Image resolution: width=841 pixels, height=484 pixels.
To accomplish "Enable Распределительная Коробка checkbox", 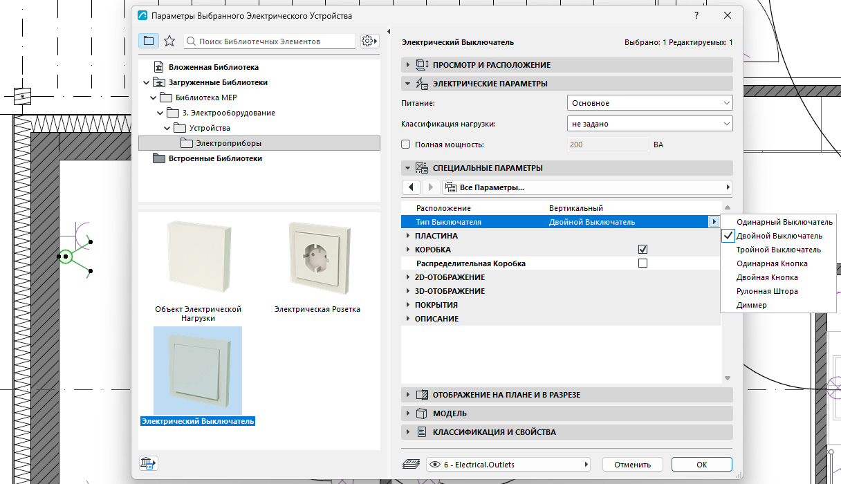I will 643,263.
